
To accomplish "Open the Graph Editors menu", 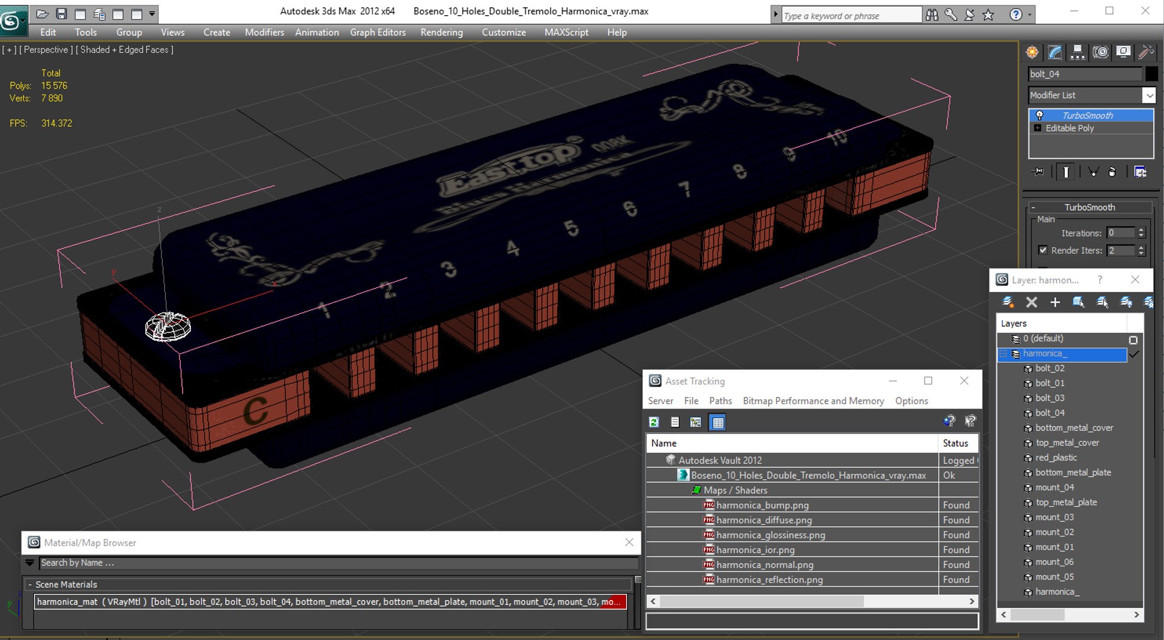I will tap(378, 33).
